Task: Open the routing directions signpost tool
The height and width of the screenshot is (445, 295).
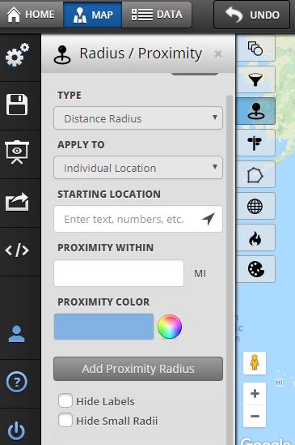Action: [255, 143]
